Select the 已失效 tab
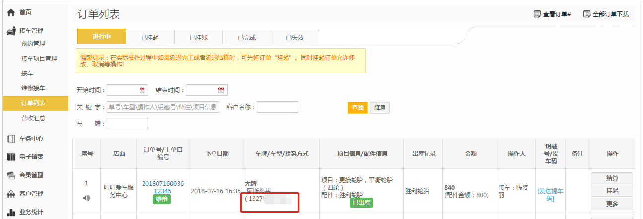This screenshot has width=643, height=219. click(294, 37)
